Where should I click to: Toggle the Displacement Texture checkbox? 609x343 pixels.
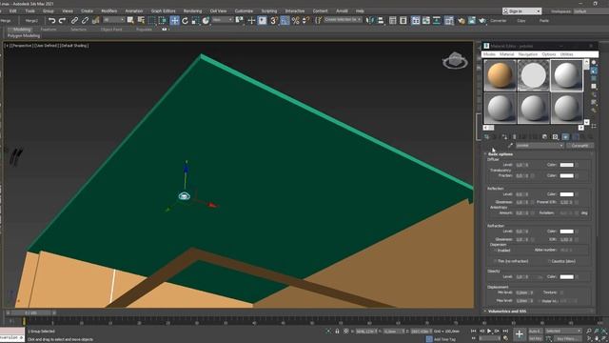click(562, 293)
